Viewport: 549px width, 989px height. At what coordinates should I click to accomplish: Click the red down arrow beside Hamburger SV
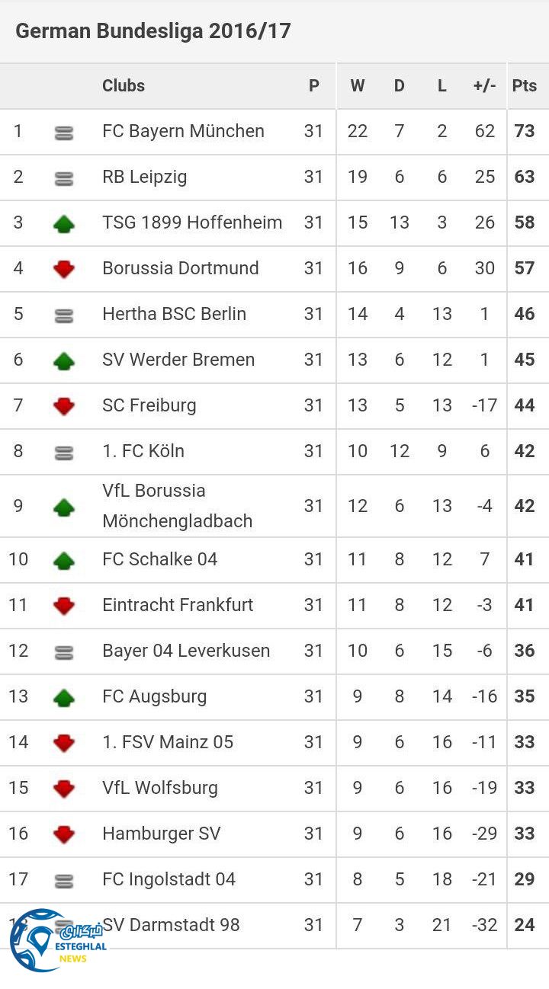pos(64,834)
